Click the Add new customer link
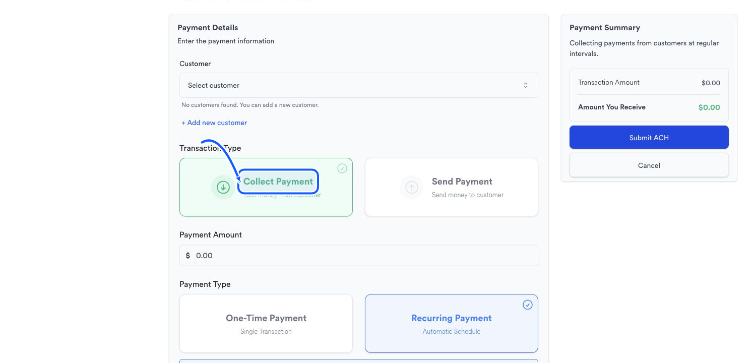This screenshot has height=363, width=756. point(214,123)
